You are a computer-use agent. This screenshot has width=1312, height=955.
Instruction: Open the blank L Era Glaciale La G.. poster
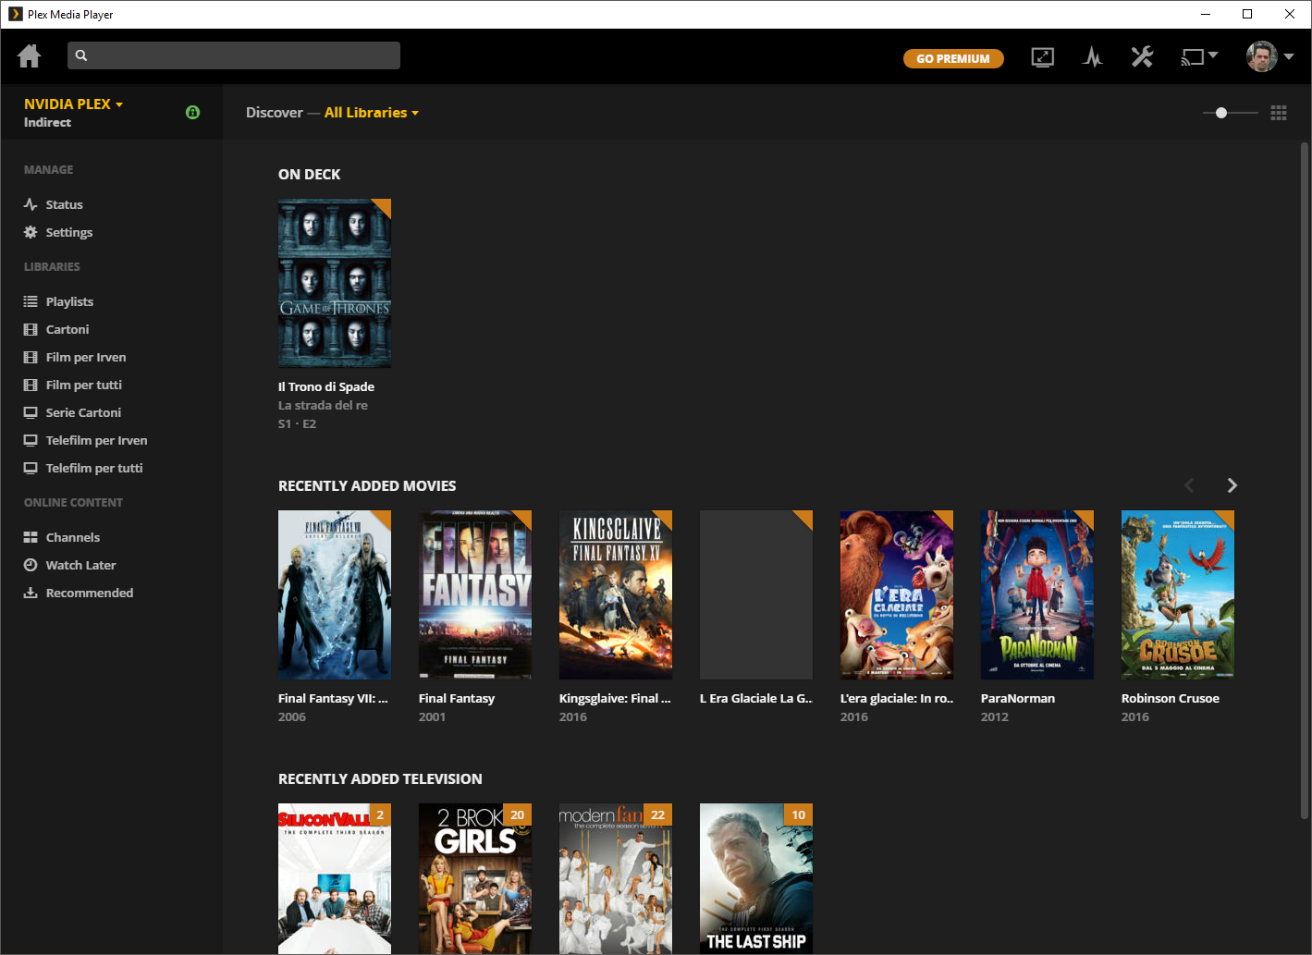pos(756,594)
